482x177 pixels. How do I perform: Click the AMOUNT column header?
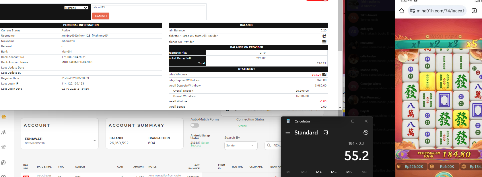coord(139,167)
